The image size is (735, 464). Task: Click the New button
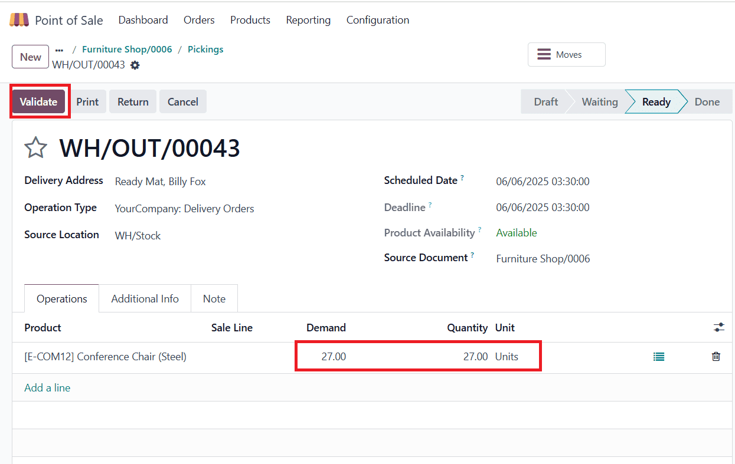point(31,57)
